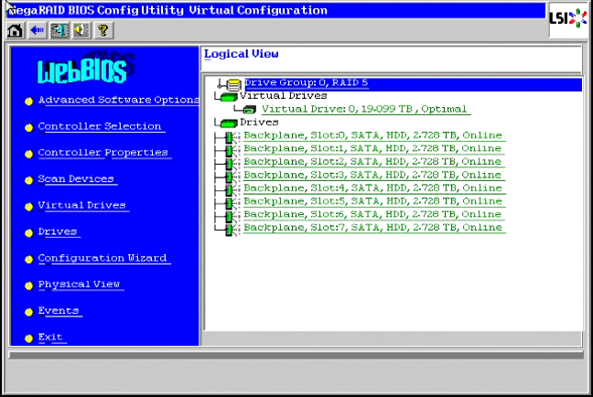
Task: Open Help via question mark icon
Action: coord(102,30)
